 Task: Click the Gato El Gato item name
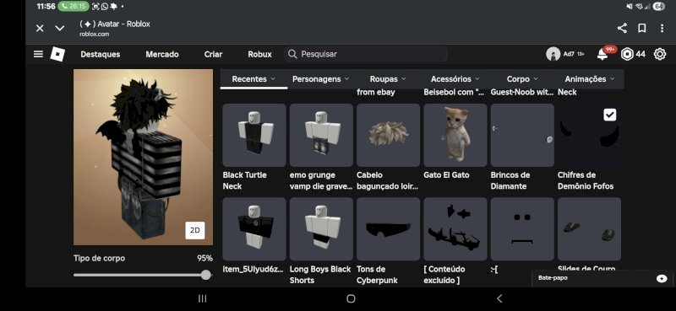coord(447,175)
